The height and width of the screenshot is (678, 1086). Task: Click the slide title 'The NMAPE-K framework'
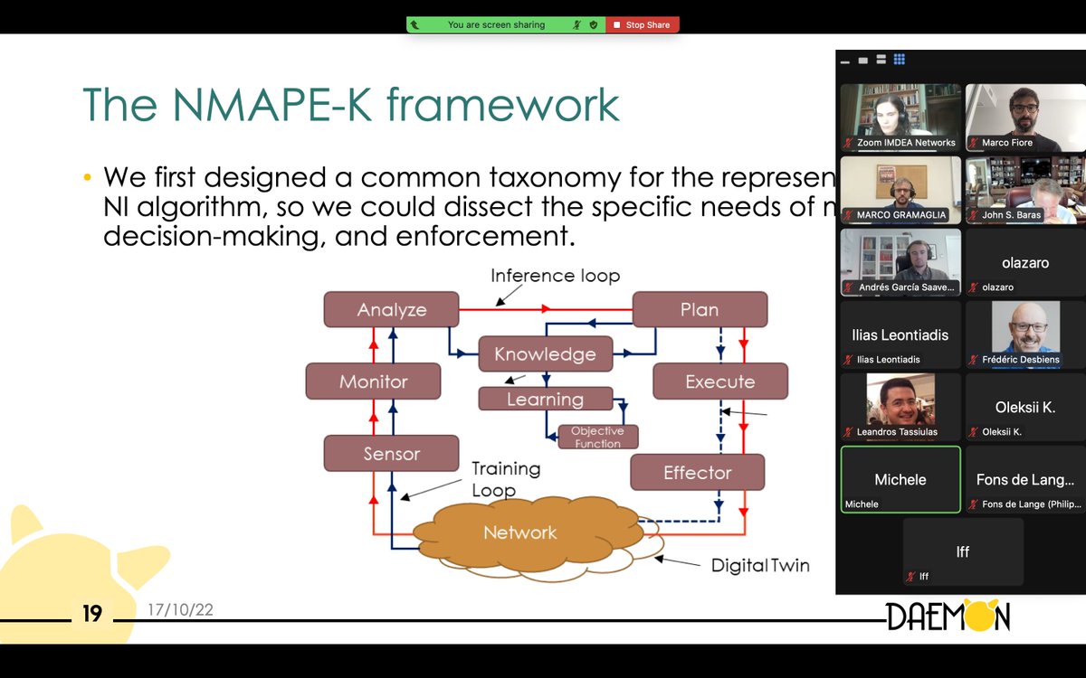[x=351, y=105]
